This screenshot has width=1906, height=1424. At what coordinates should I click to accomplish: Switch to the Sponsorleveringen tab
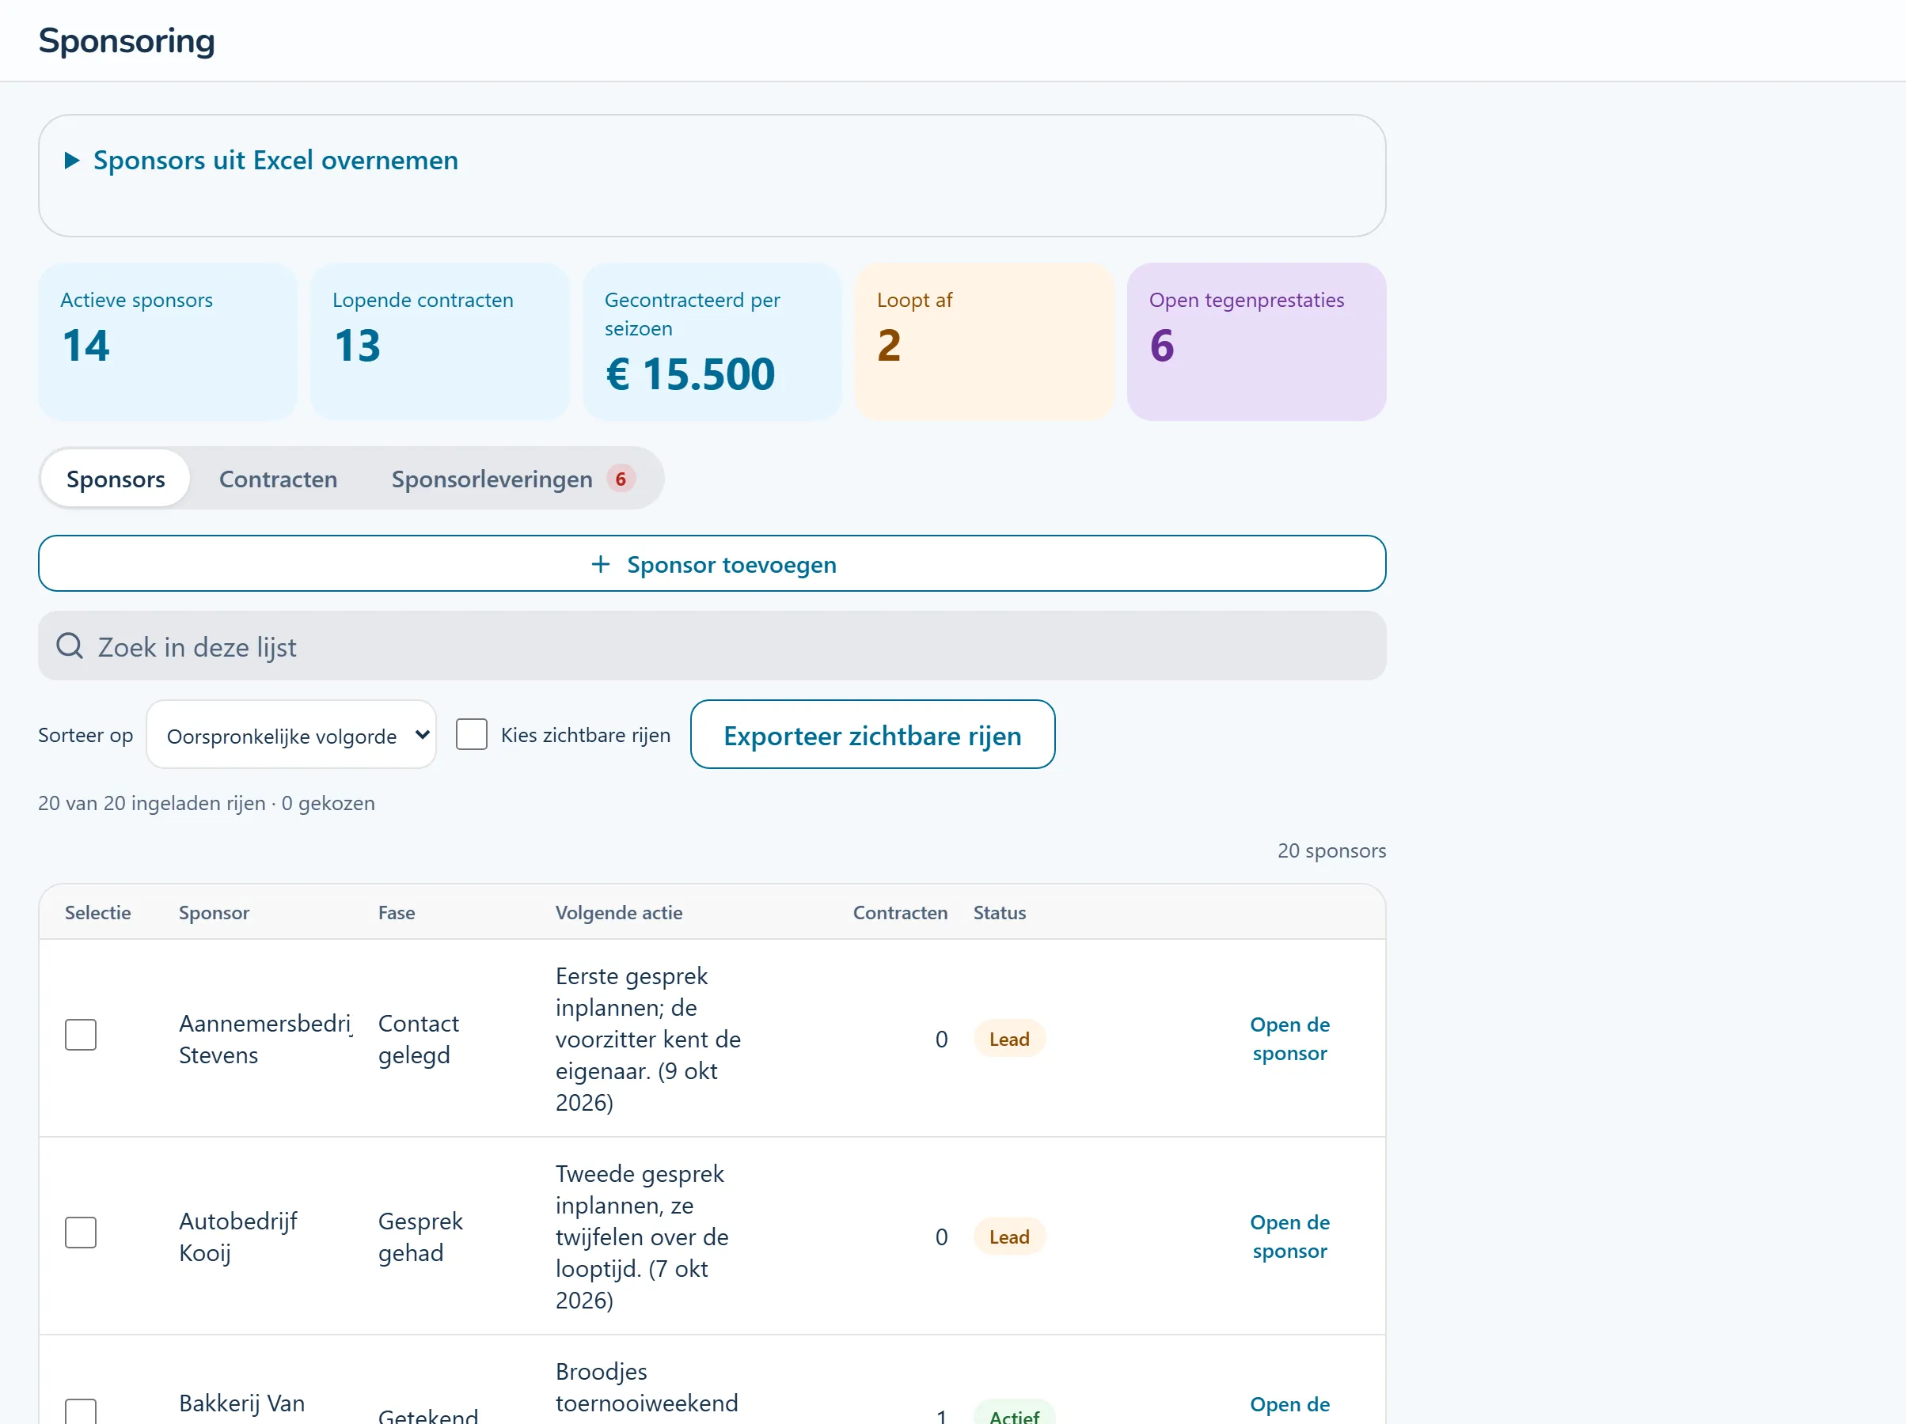(513, 479)
